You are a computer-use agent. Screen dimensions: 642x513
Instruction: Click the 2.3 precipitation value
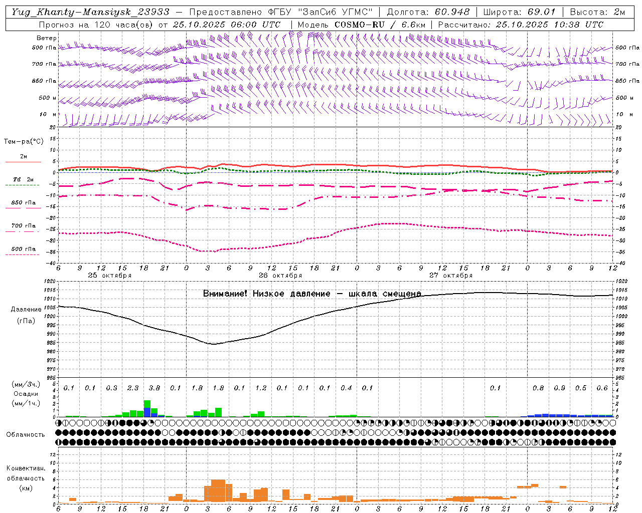(133, 388)
